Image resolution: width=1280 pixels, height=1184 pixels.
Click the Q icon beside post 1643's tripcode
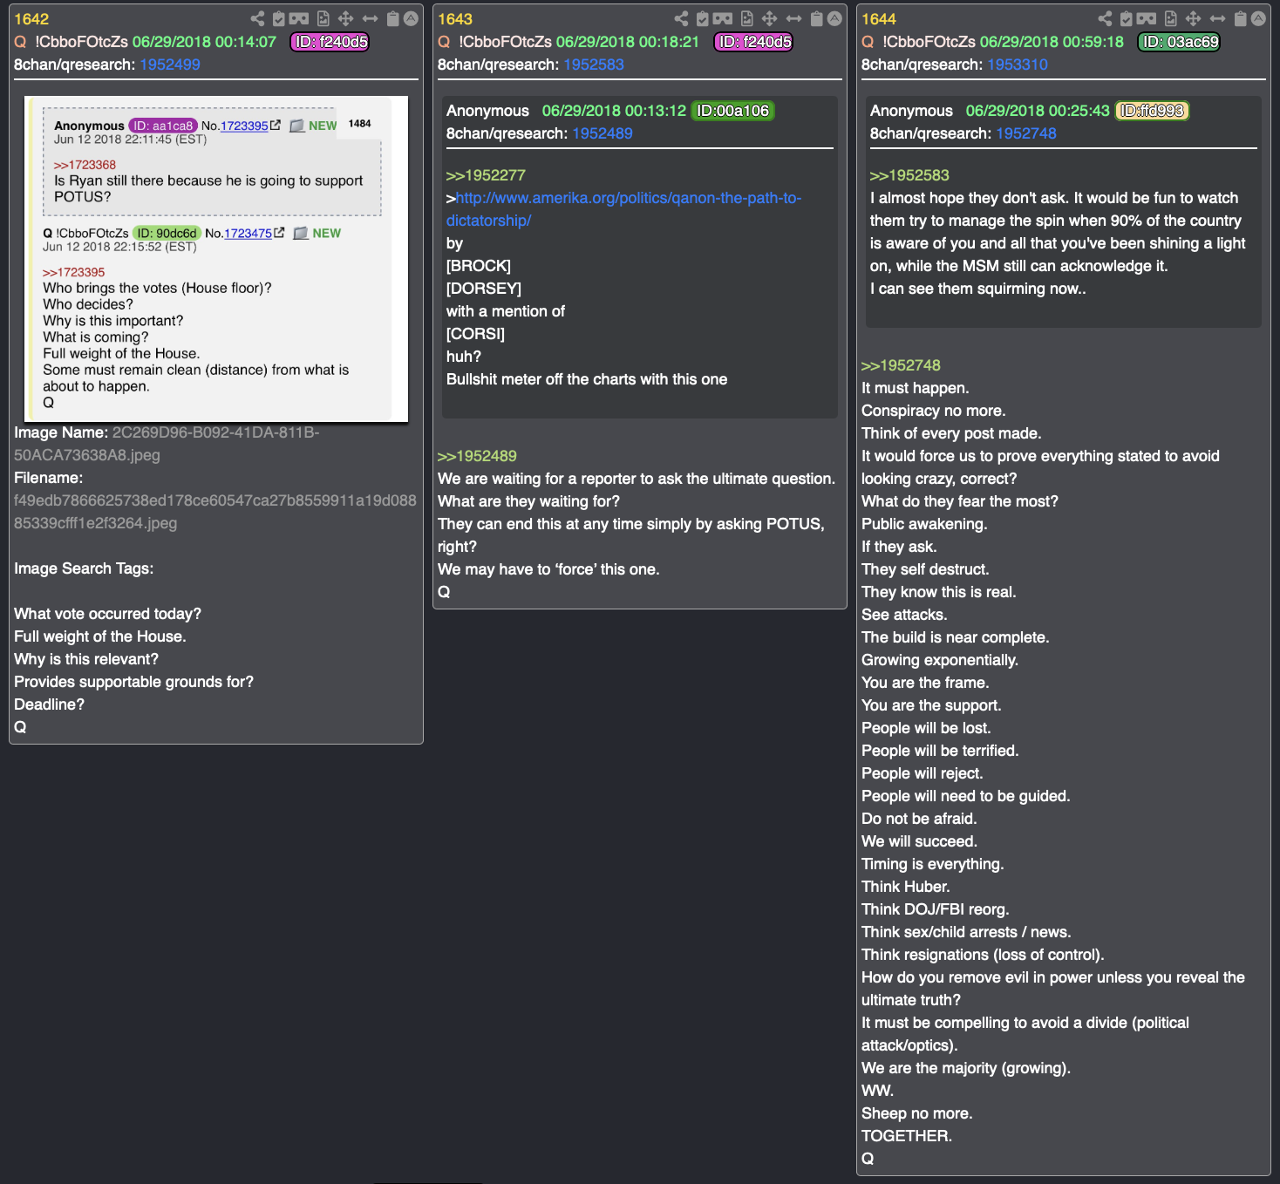(444, 42)
